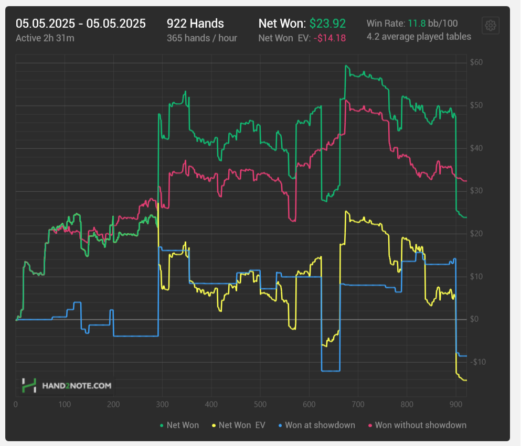Click the Active 2h 31m session text
521x446 pixels.
click(x=45, y=38)
